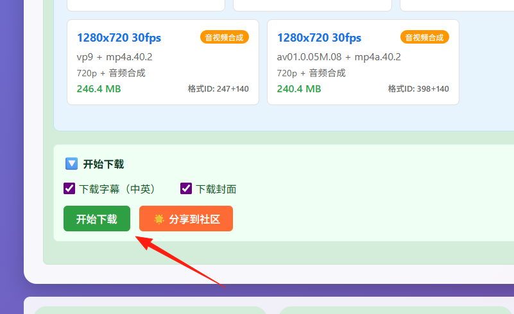Click the green 开始下载 button
514x314 pixels.
coord(97,219)
